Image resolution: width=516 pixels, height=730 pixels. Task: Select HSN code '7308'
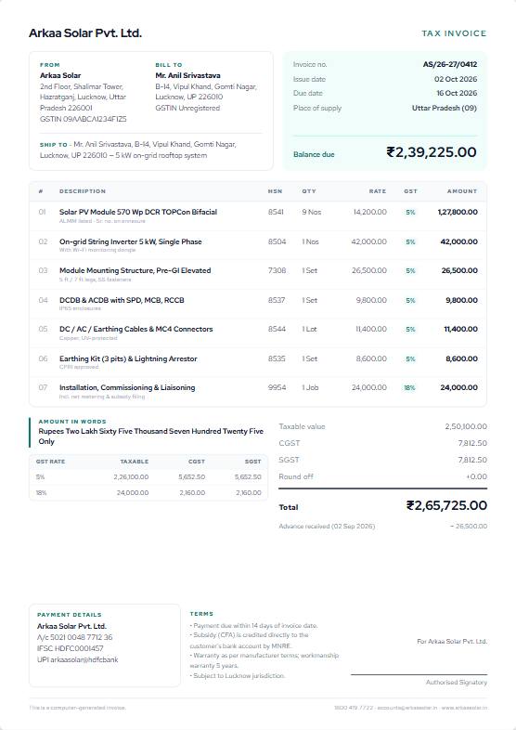[x=277, y=270]
